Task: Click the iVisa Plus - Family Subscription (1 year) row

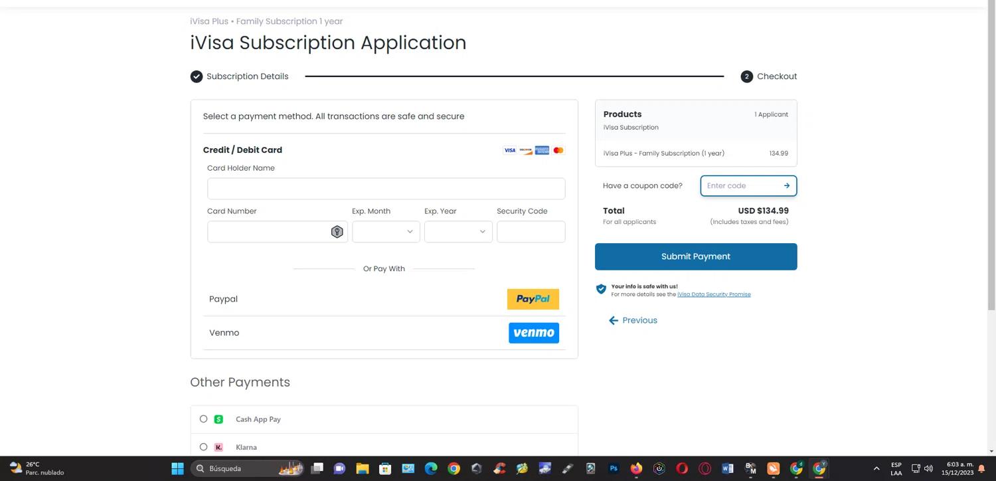Action: (x=696, y=153)
